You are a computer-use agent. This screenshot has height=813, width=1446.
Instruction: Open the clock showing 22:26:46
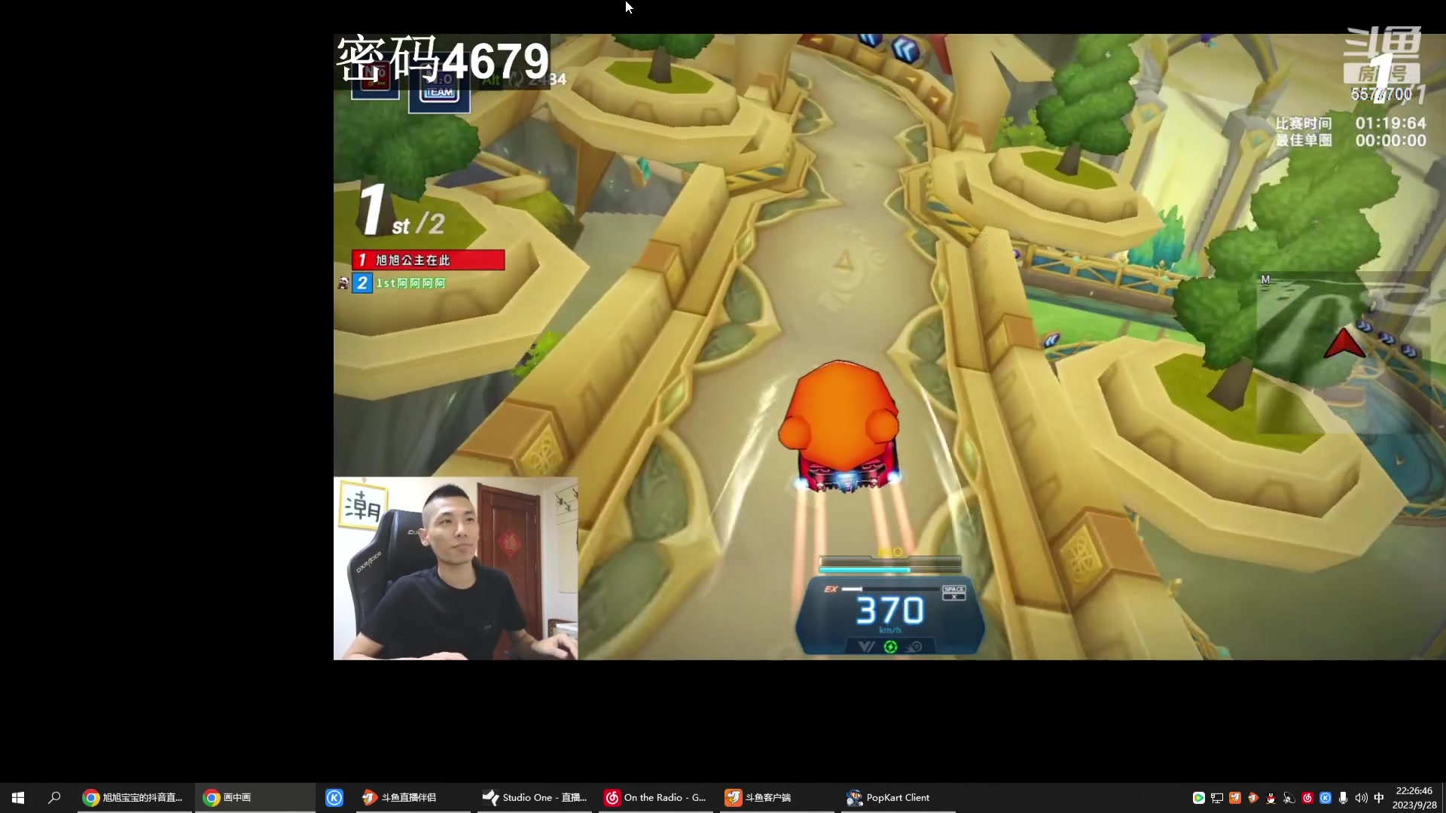click(x=1414, y=798)
